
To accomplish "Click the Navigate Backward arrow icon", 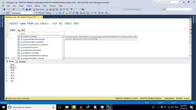I will pyautogui.click(x=4, y=9).
